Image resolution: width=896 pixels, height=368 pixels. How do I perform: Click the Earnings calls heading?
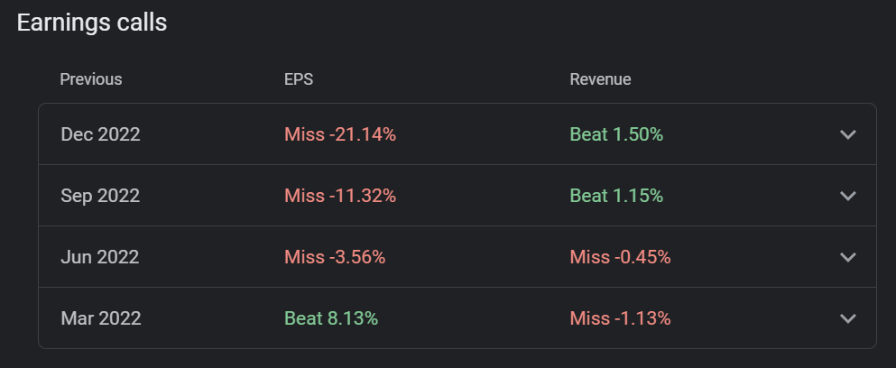tap(92, 23)
